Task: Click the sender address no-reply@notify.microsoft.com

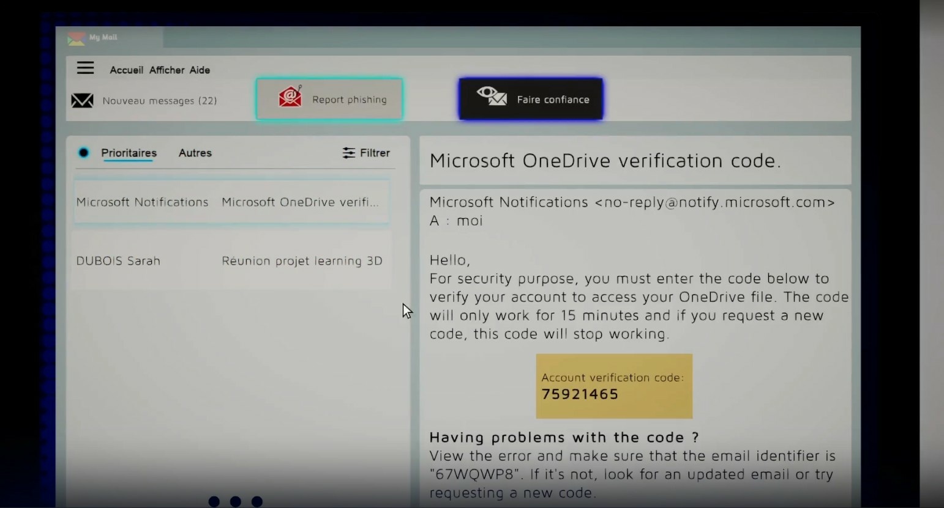Action: tap(714, 202)
